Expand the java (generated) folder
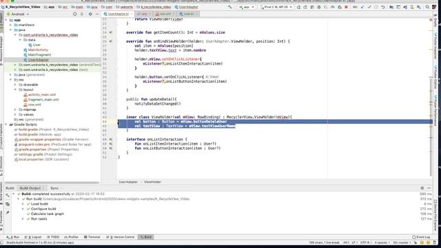Viewport: 441px width, 248px height. 11,75
